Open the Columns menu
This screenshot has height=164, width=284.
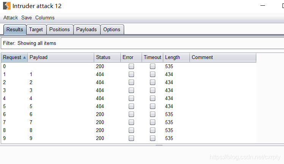pyautogui.click(x=45, y=18)
